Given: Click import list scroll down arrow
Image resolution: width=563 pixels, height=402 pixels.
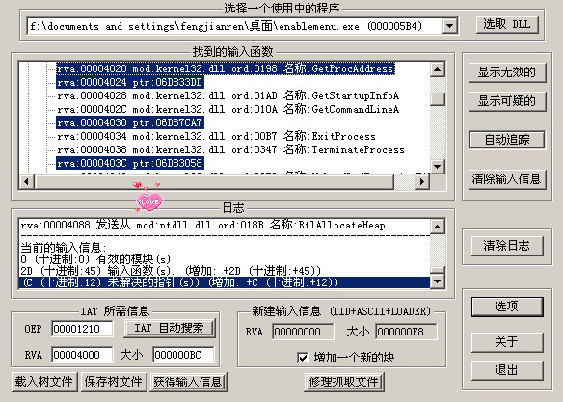Looking at the screenshot, I should [438, 167].
